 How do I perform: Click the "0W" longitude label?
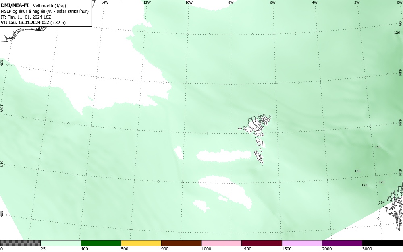click(x=399, y=2)
